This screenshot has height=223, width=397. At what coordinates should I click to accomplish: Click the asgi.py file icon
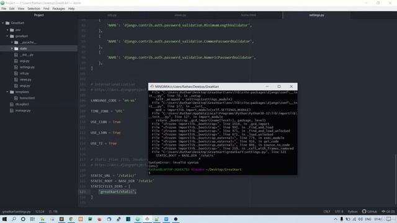[16, 61]
